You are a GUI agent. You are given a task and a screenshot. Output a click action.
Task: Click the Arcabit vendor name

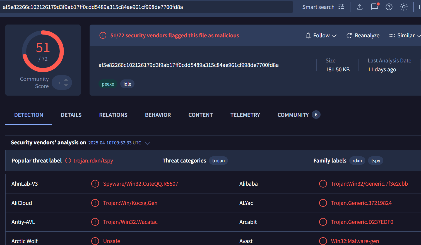pyautogui.click(x=248, y=222)
